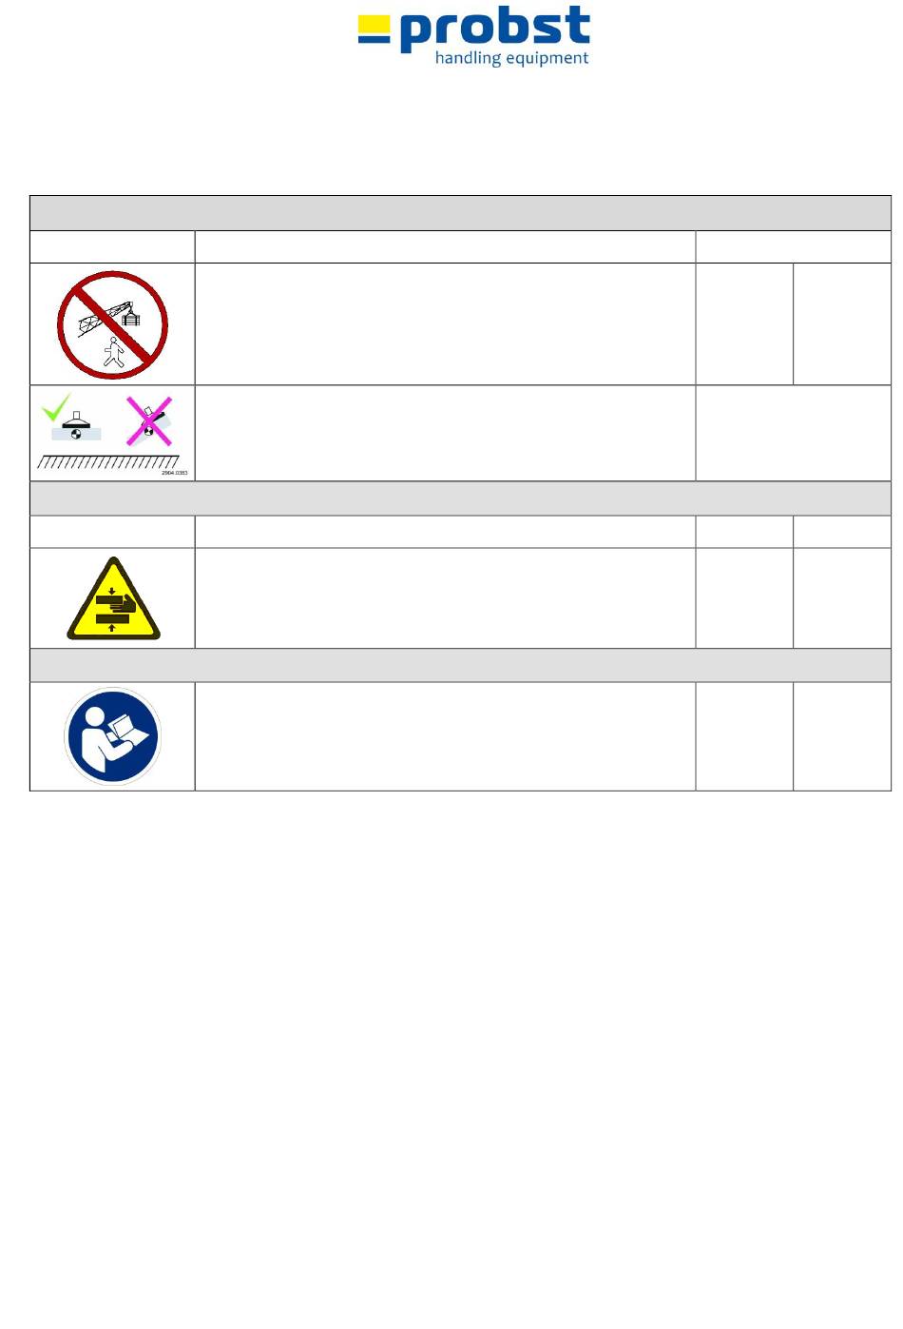Screen dimensions: 903x1329
Task: Click the gray header band above prohibition sign
Action: point(460,213)
